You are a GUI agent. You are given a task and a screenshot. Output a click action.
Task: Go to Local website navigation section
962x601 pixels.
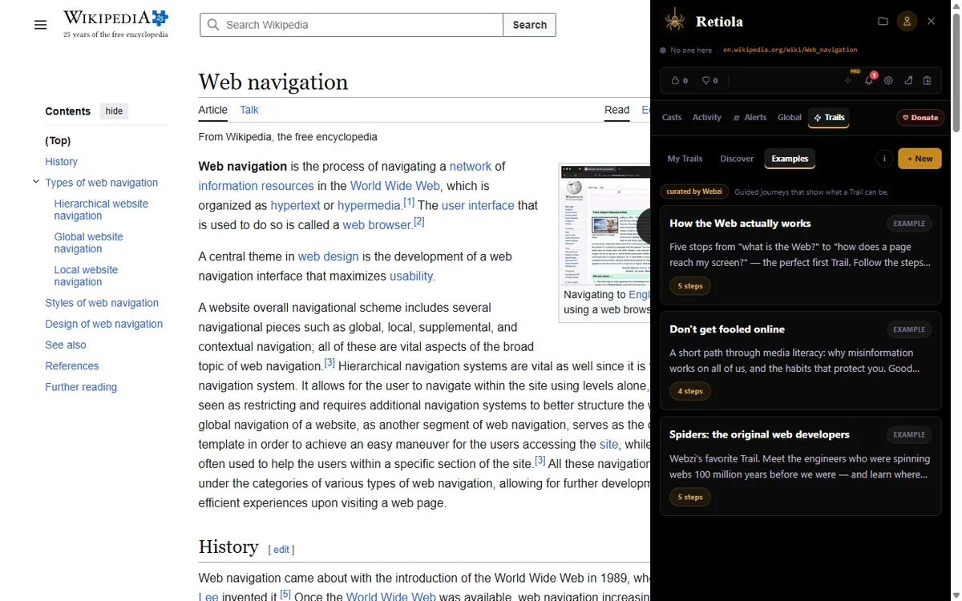[86, 276]
